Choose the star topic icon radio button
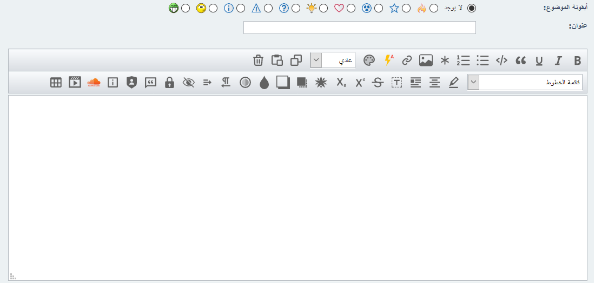Image resolution: width=595 pixels, height=283 pixels. (x=406, y=8)
